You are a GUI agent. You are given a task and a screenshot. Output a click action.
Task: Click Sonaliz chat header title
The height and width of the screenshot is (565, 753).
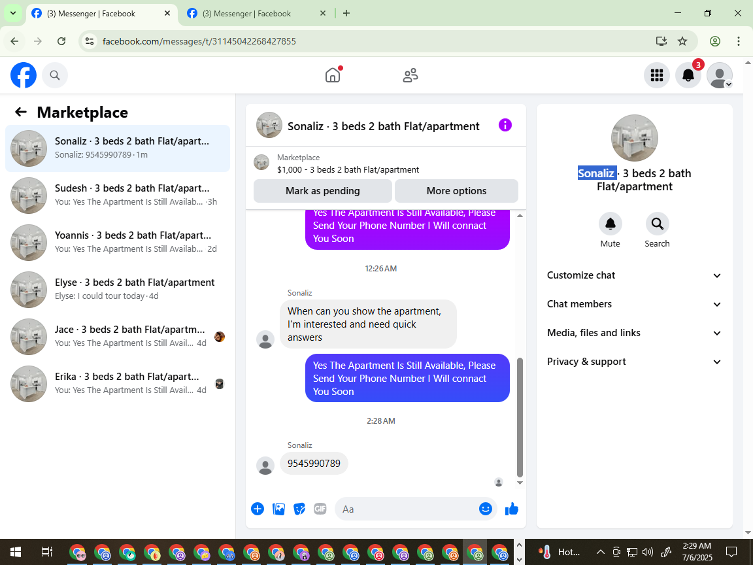tap(383, 126)
